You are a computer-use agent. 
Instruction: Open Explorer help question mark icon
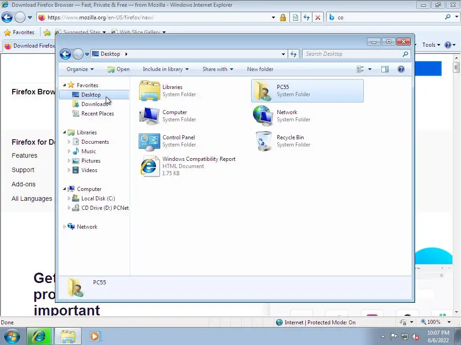point(401,69)
